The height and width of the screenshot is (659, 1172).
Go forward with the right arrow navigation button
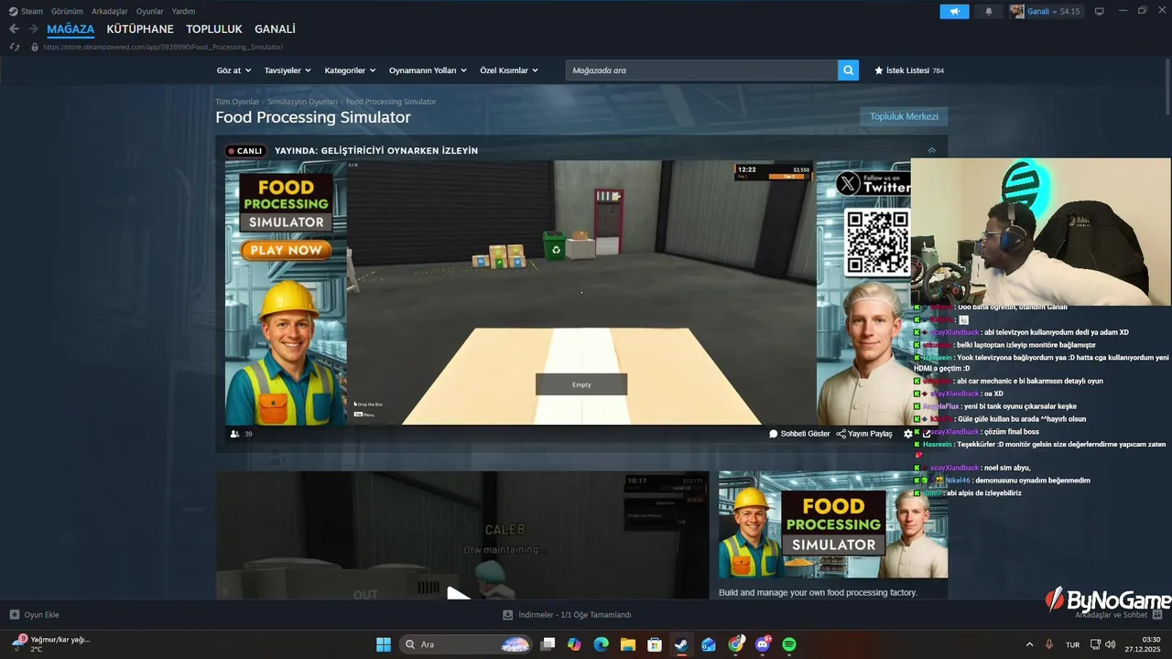[33, 29]
